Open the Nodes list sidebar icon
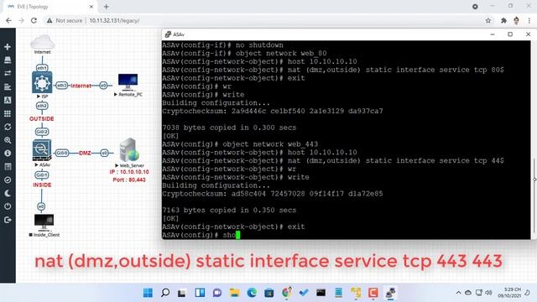Image resolution: width=537 pixels, height=302 pixels. pyautogui.click(x=8, y=60)
